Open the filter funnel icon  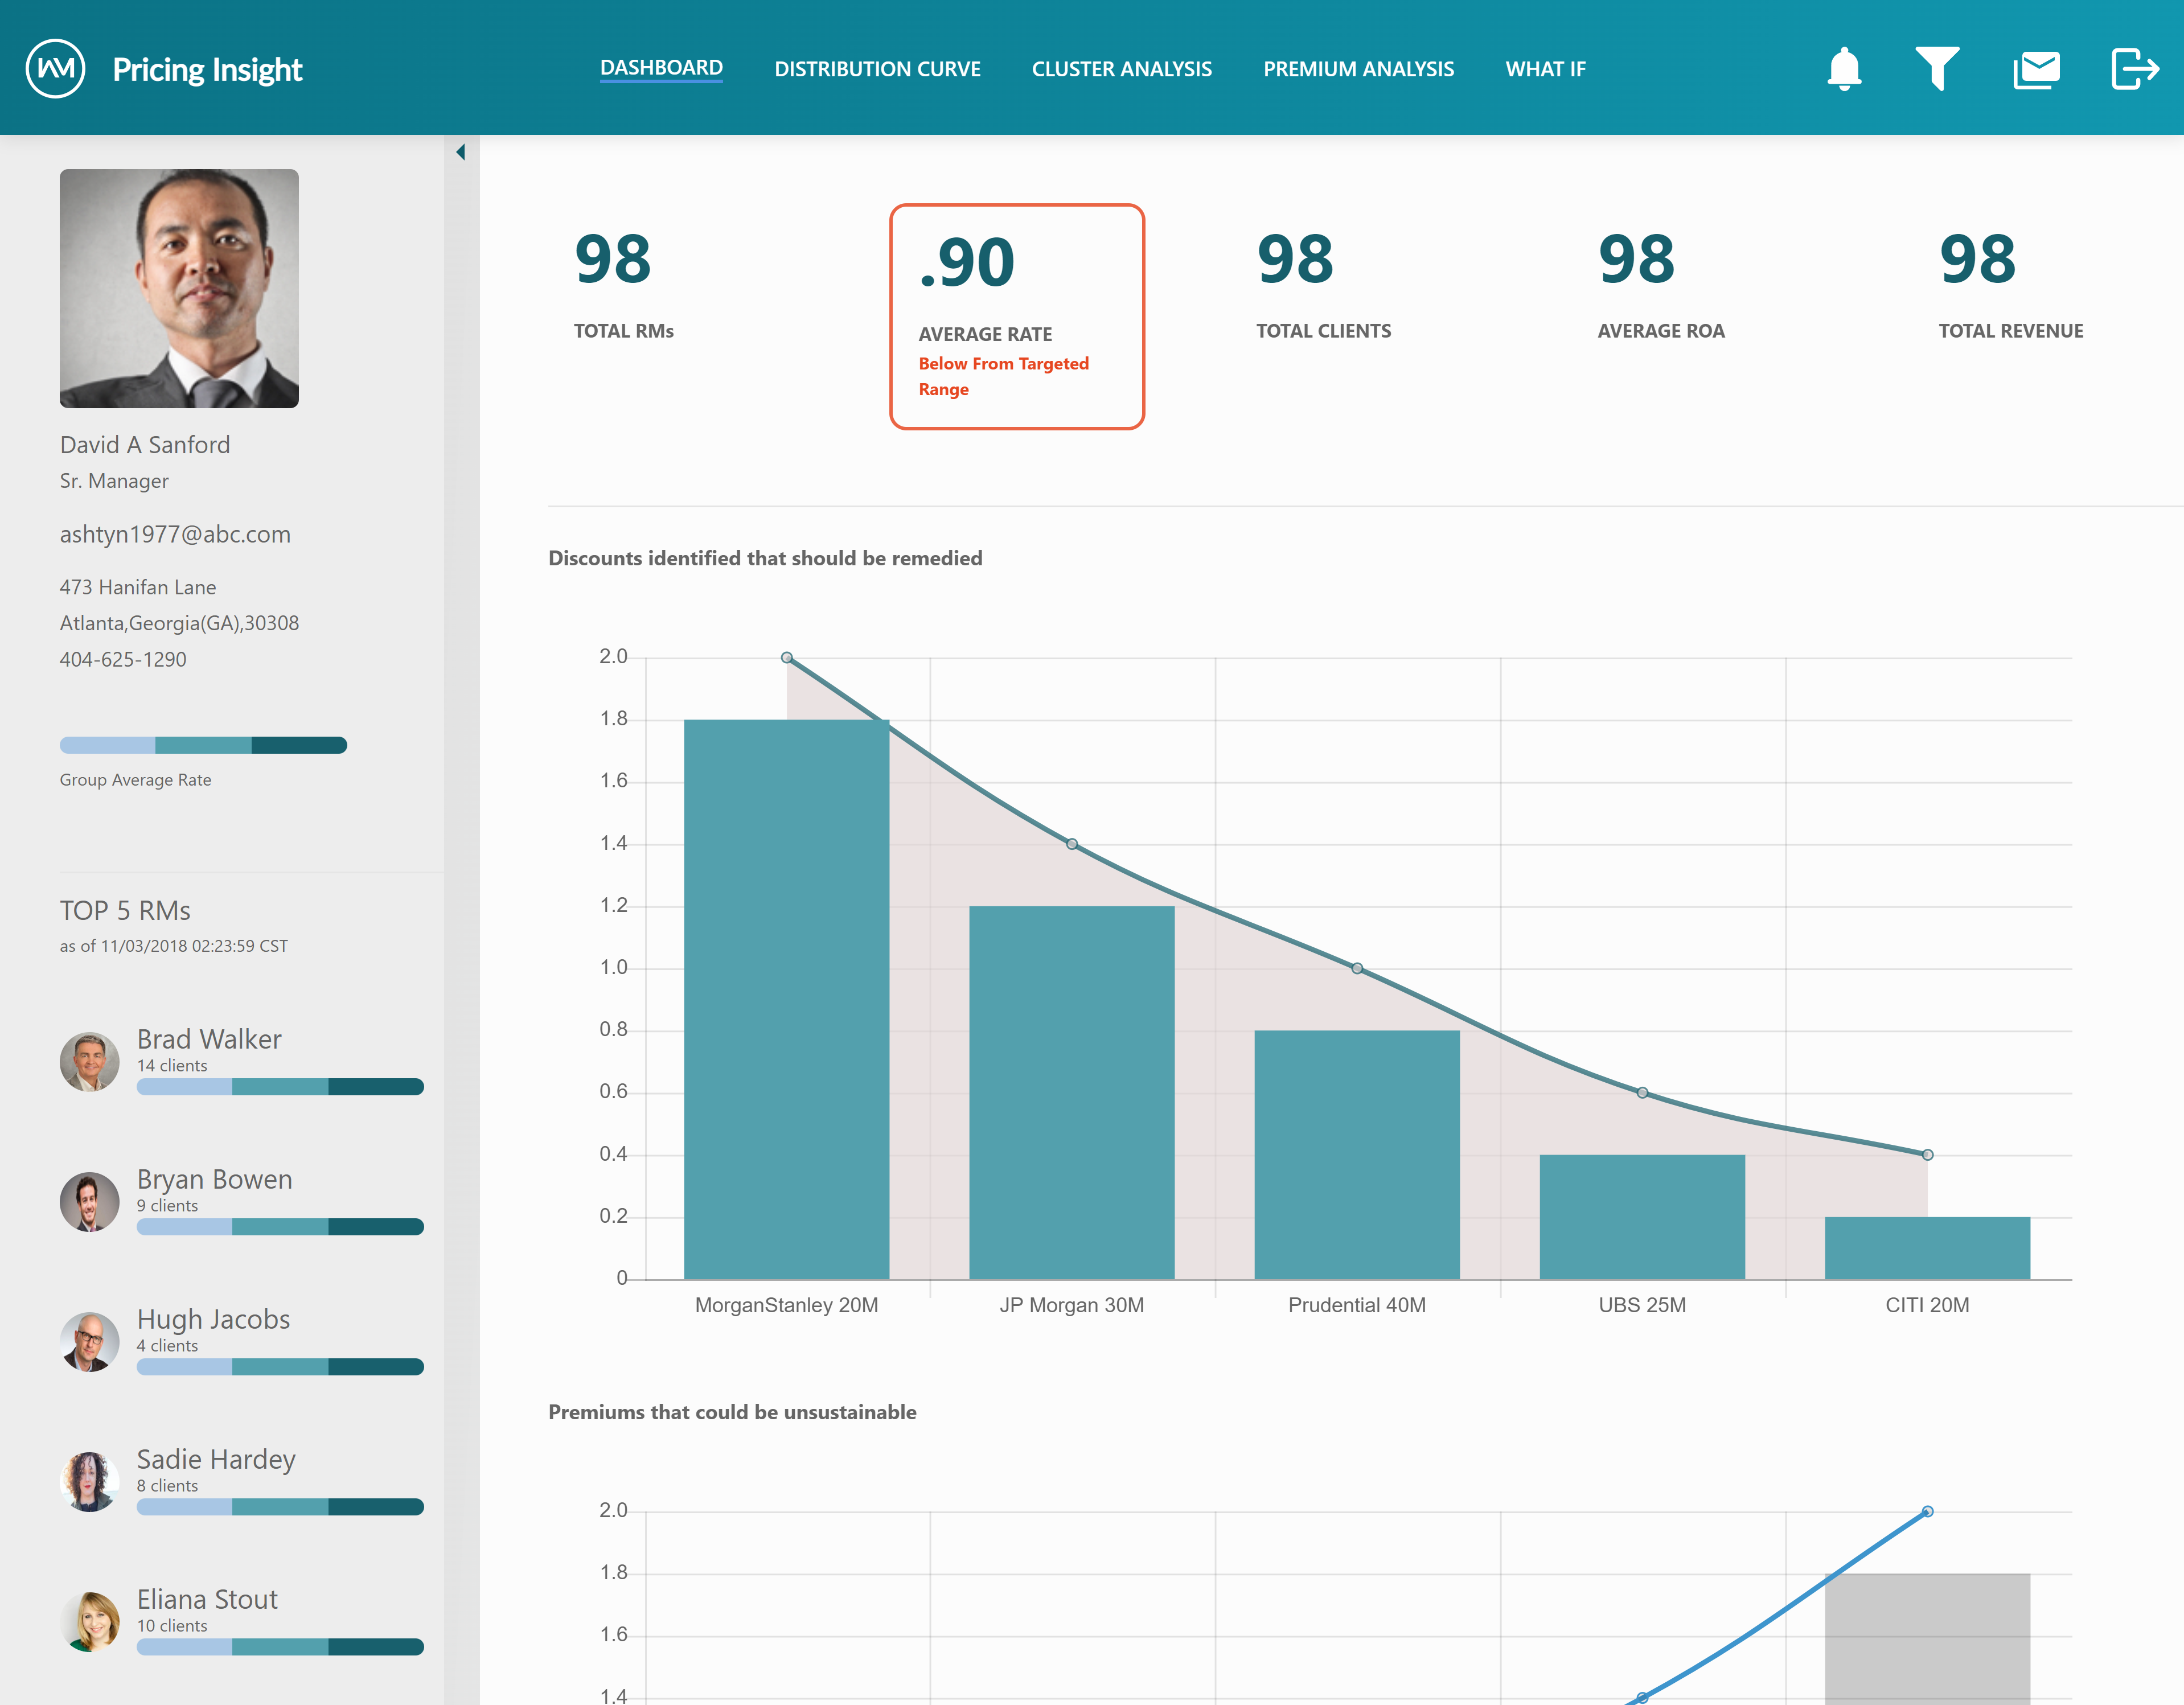(1937, 69)
